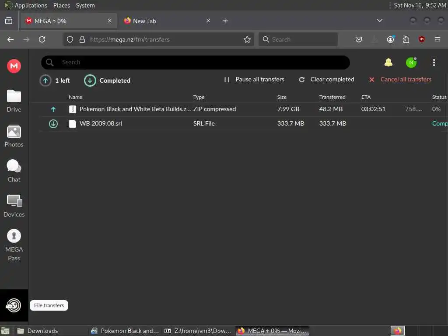Click the clock showing Sat Nov 16
The image size is (448, 336).
[420, 5]
